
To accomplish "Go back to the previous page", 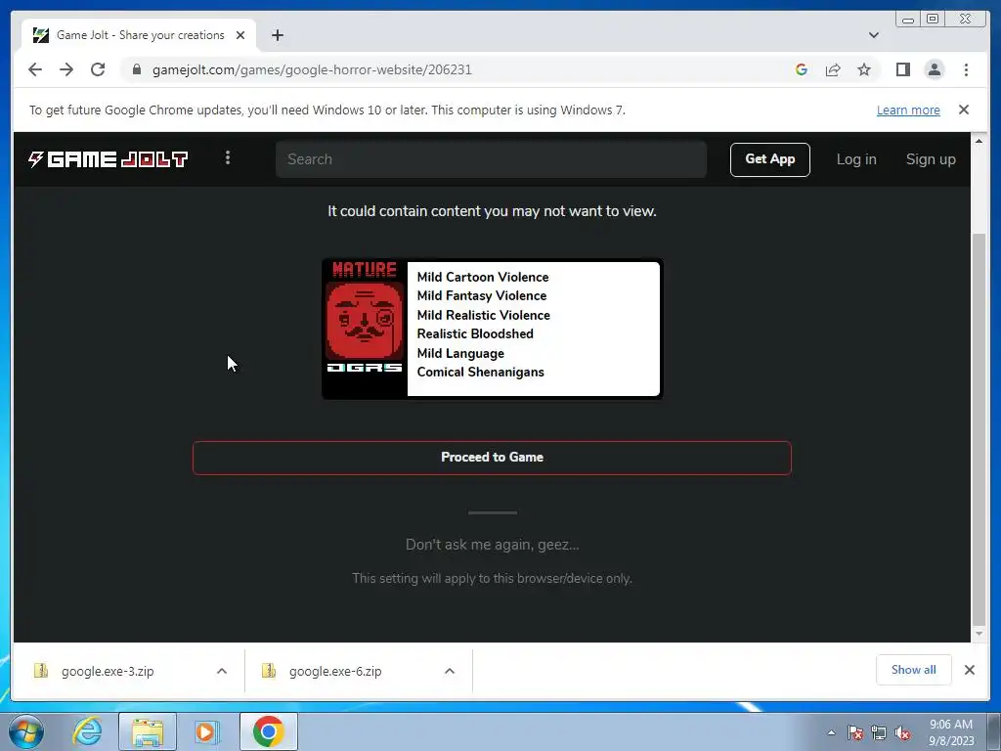I will point(35,69).
